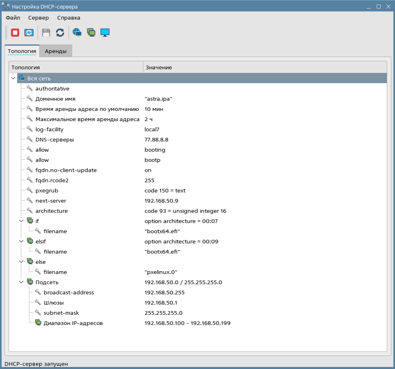Switch to the Аренды tab
This screenshot has height=369, width=395.
coord(55,51)
